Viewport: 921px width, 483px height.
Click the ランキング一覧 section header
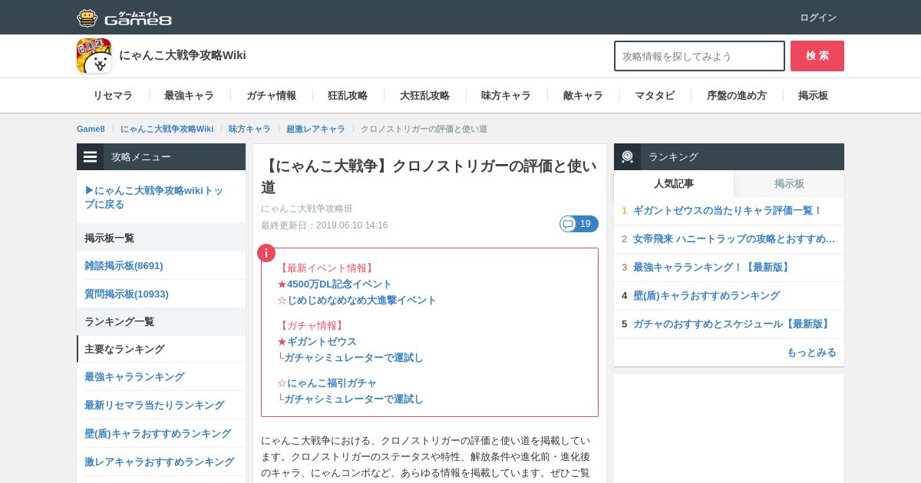click(x=161, y=321)
